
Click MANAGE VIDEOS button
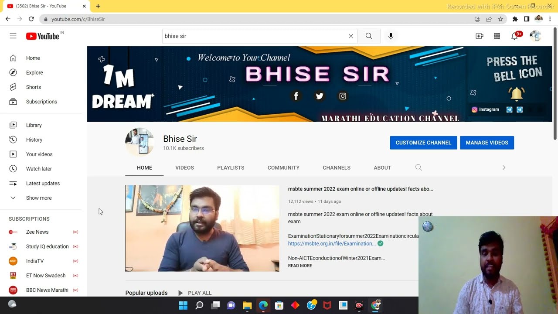(x=487, y=143)
